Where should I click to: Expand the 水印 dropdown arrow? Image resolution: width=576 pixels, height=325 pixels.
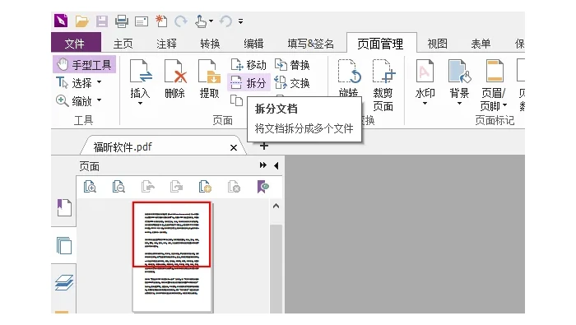425,104
